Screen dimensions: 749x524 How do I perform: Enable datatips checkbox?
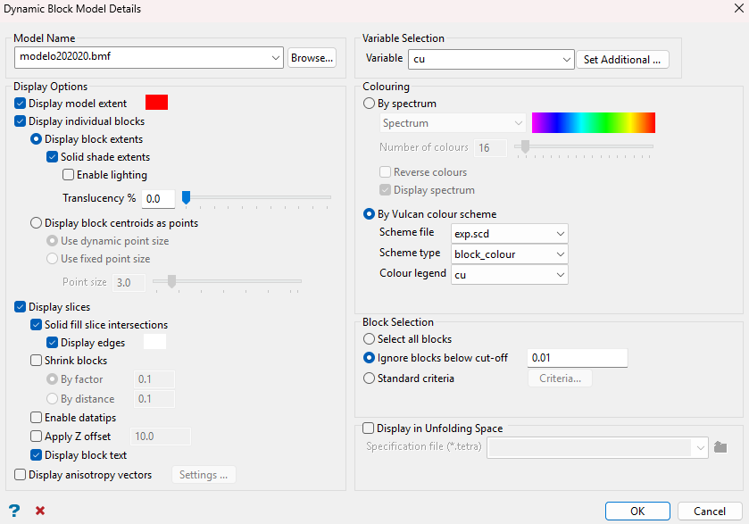(x=37, y=418)
